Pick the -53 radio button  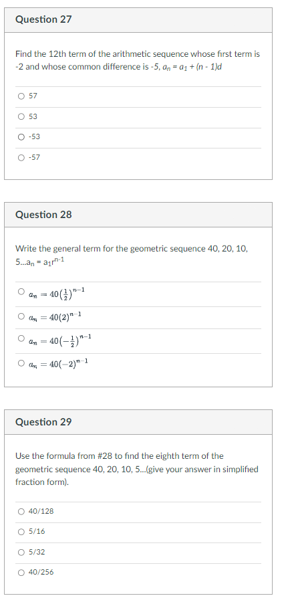click(x=21, y=137)
